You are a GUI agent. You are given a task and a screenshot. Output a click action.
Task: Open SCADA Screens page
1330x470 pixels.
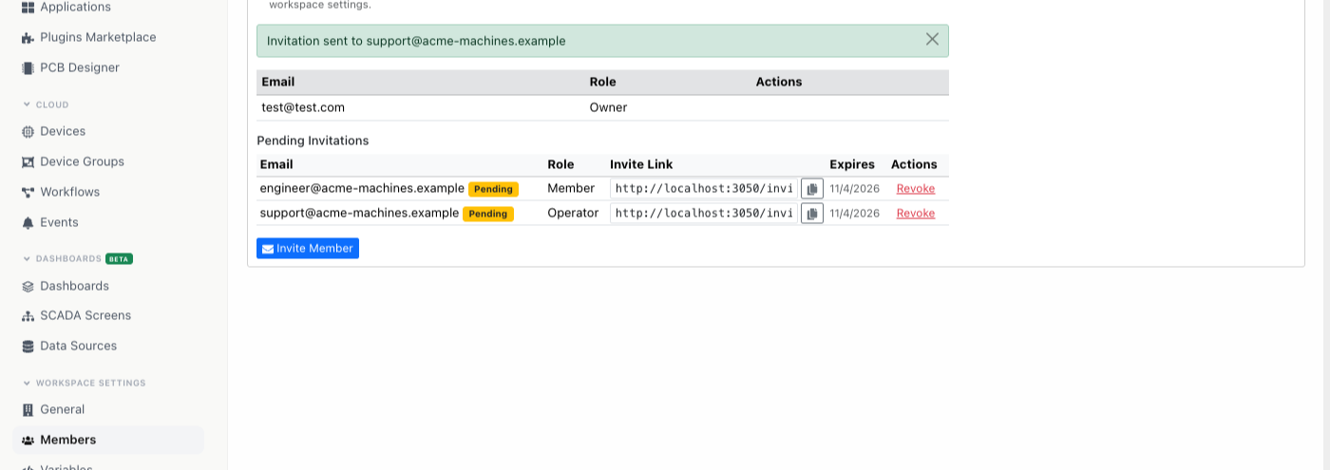tap(85, 315)
